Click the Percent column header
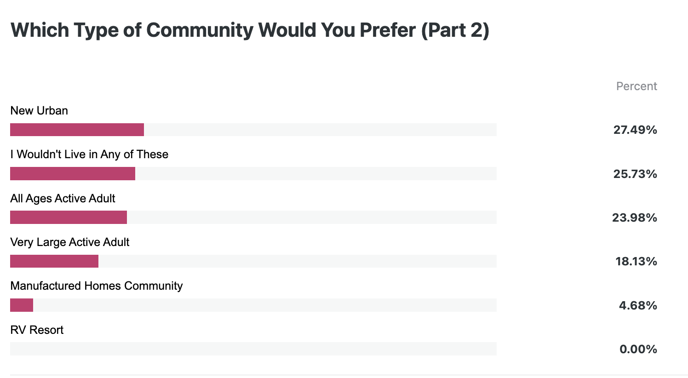Screen dimensions: 688x378 coord(636,86)
